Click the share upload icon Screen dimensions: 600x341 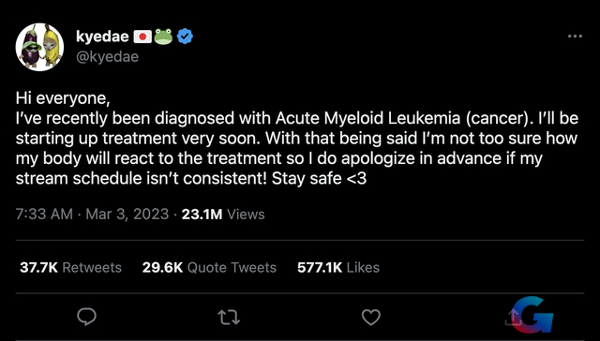(x=513, y=317)
